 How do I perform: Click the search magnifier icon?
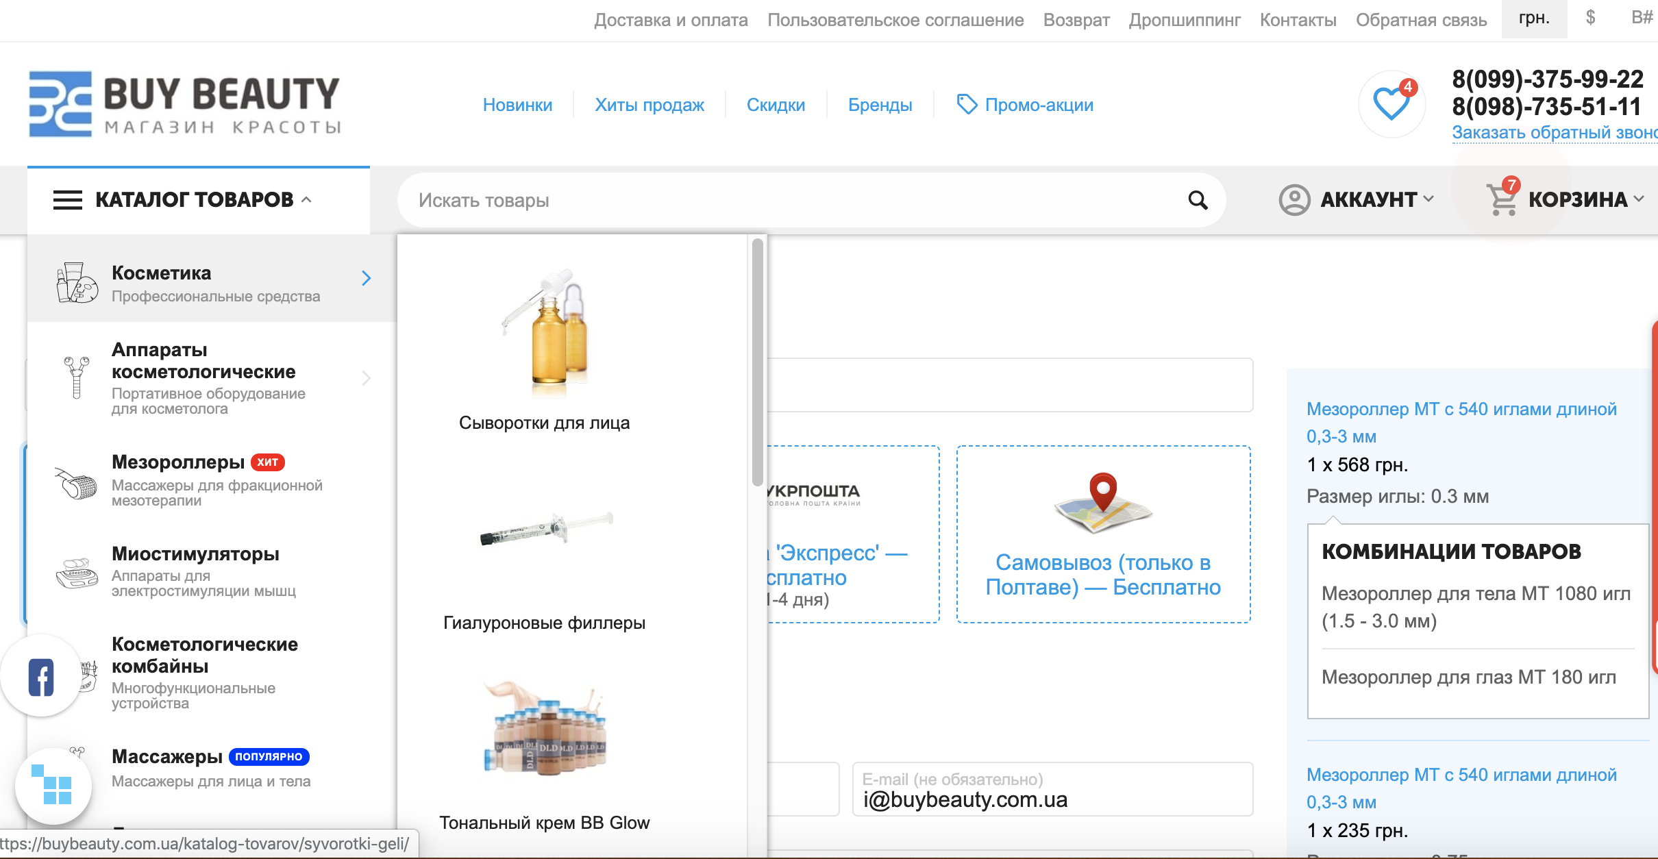(x=1198, y=200)
